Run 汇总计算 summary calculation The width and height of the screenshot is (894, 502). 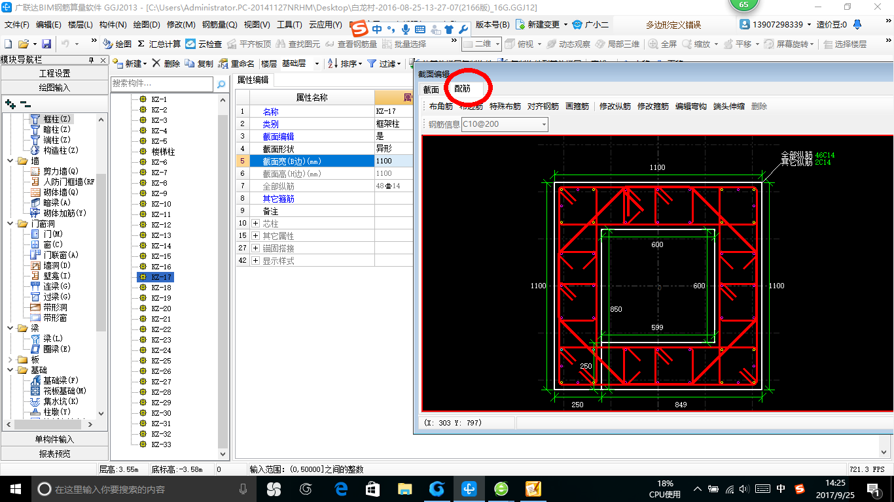click(x=159, y=44)
